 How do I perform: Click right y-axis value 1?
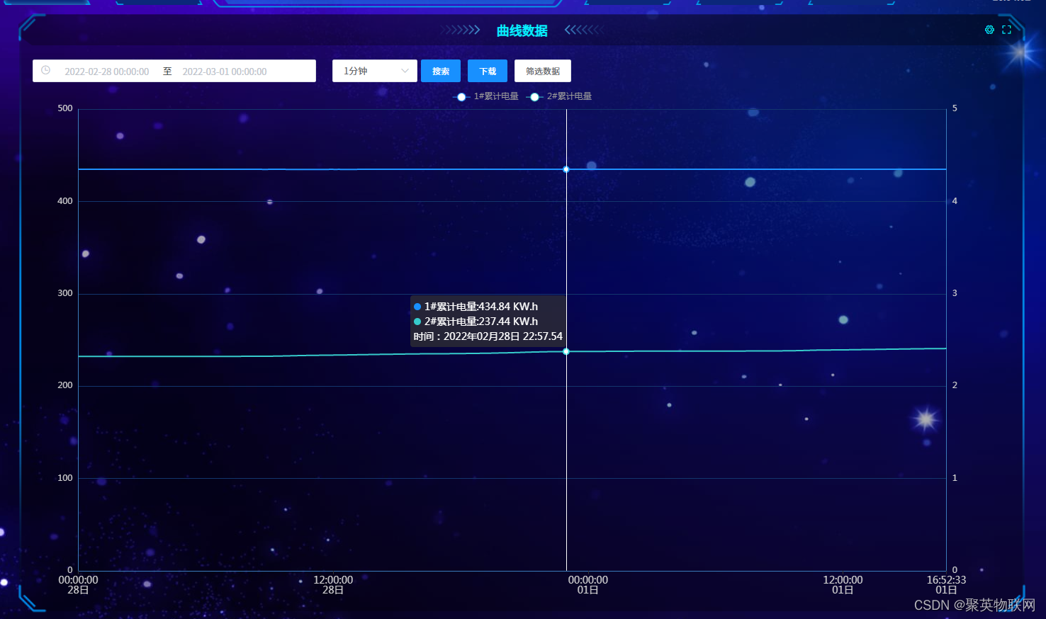pyautogui.click(x=955, y=478)
